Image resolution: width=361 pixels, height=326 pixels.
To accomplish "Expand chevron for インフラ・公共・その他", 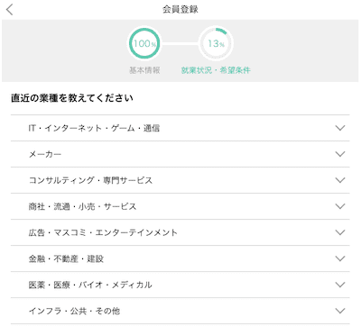I will click(x=340, y=311).
